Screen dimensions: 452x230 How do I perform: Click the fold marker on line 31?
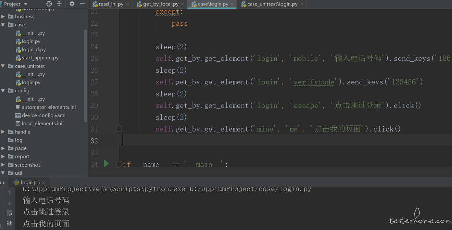[x=119, y=129]
